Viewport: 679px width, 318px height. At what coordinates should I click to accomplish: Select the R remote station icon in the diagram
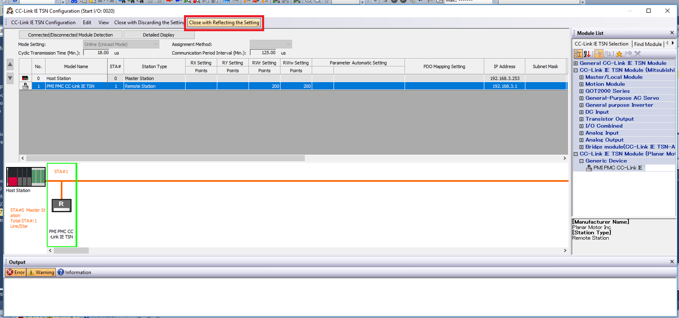[x=61, y=205]
